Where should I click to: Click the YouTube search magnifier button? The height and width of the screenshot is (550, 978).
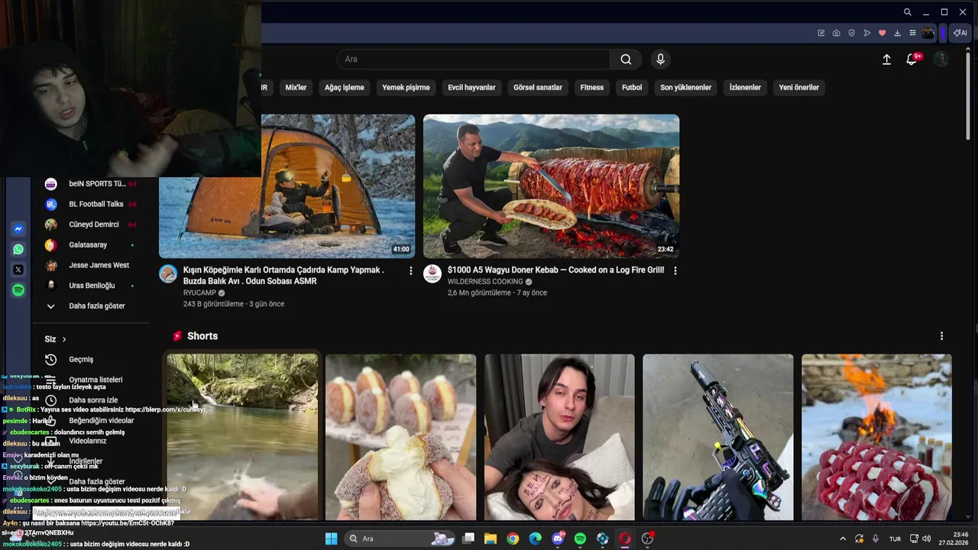626,60
